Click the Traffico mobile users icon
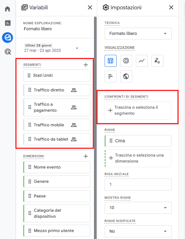This screenshot has width=185, height=239. coord(74,125)
